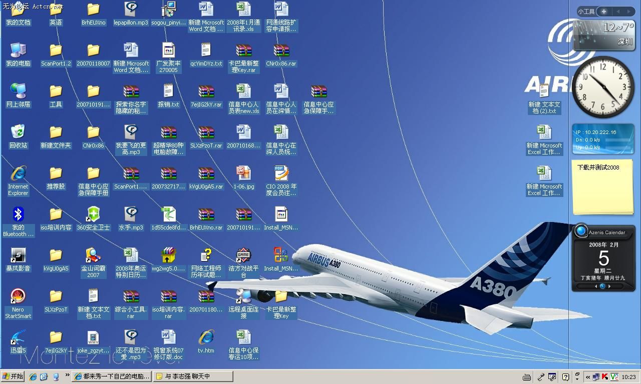
Task: Open the ScanPort1.2 folder
Action: [x=56, y=55]
